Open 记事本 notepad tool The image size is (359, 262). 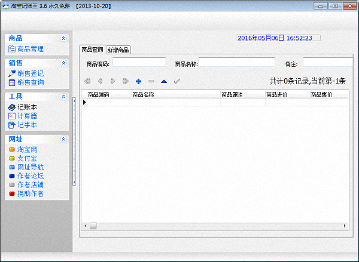(26, 125)
